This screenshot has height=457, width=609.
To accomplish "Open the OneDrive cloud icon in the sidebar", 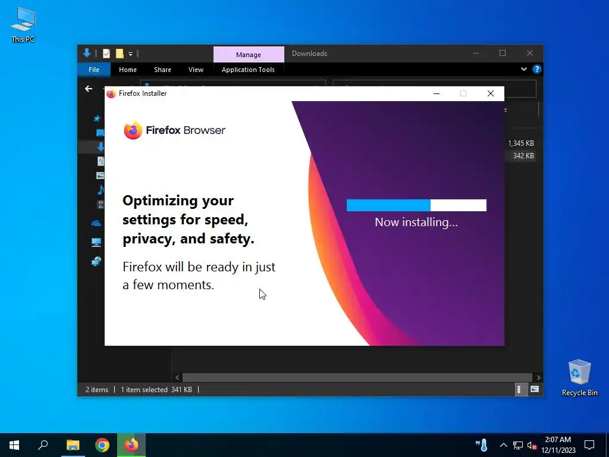I will (96, 224).
